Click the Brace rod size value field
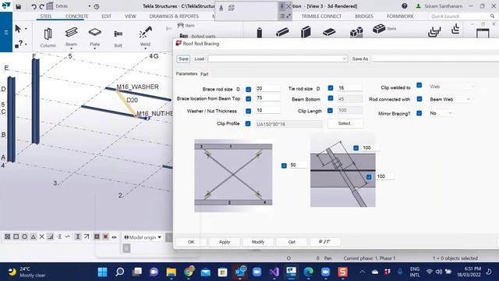This screenshot has height=281, width=499. [267, 88]
